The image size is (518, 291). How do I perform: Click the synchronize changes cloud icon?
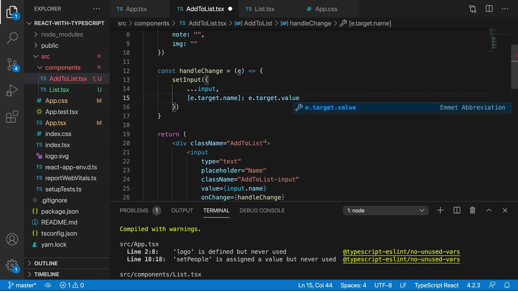click(x=48, y=285)
